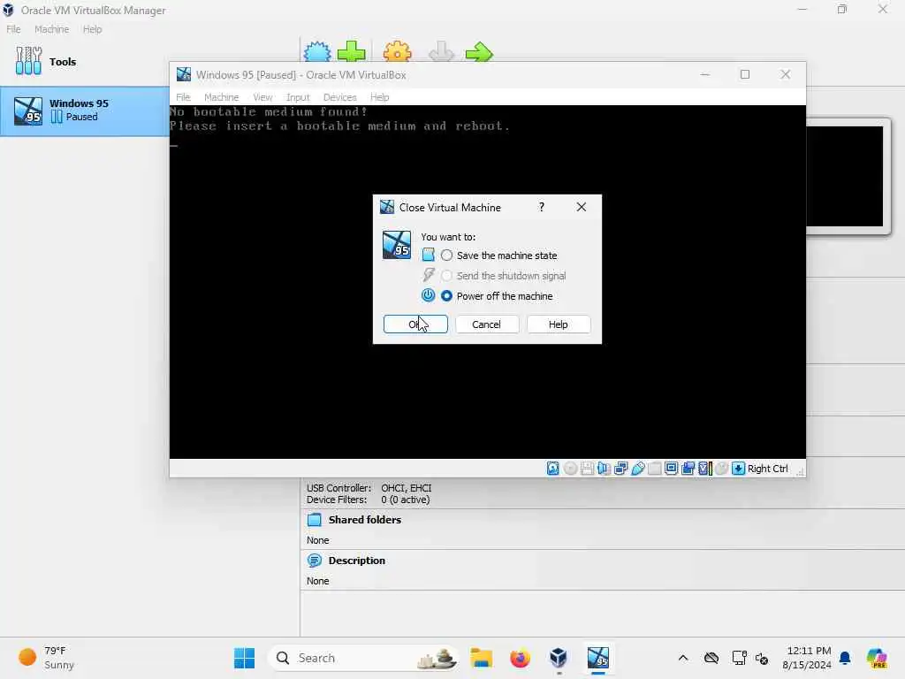Click the Tools icon in Manager sidebar
Viewport: 905px width, 679px height.
[28, 61]
